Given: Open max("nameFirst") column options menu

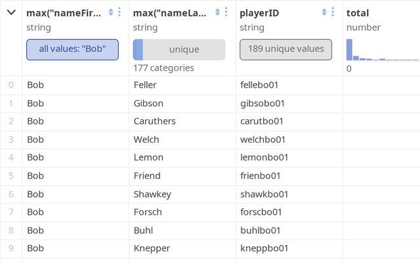Looking at the screenshot, I should click(119, 12).
